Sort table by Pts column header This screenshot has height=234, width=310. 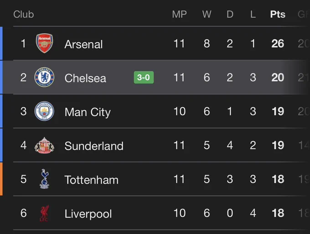coord(278,14)
